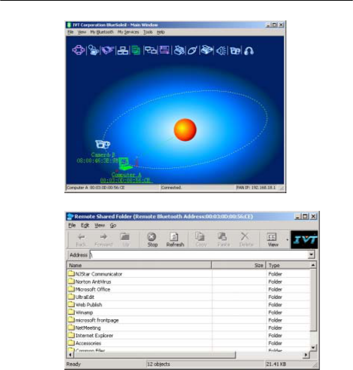
Task: Select the NetMeeting folder
Action: point(84,328)
